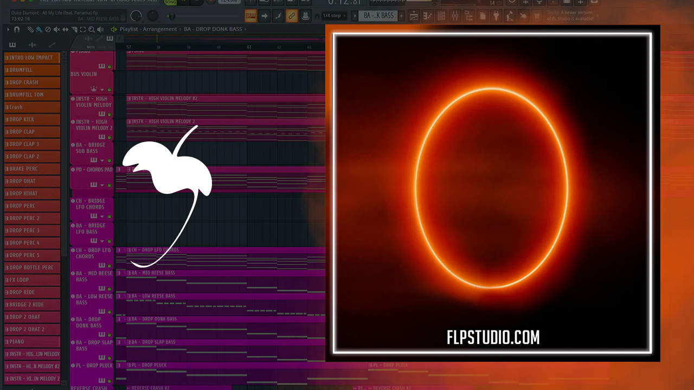Image resolution: width=694 pixels, height=390 pixels.
Task: Open the Channel rack button
Action: click(x=441, y=16)
